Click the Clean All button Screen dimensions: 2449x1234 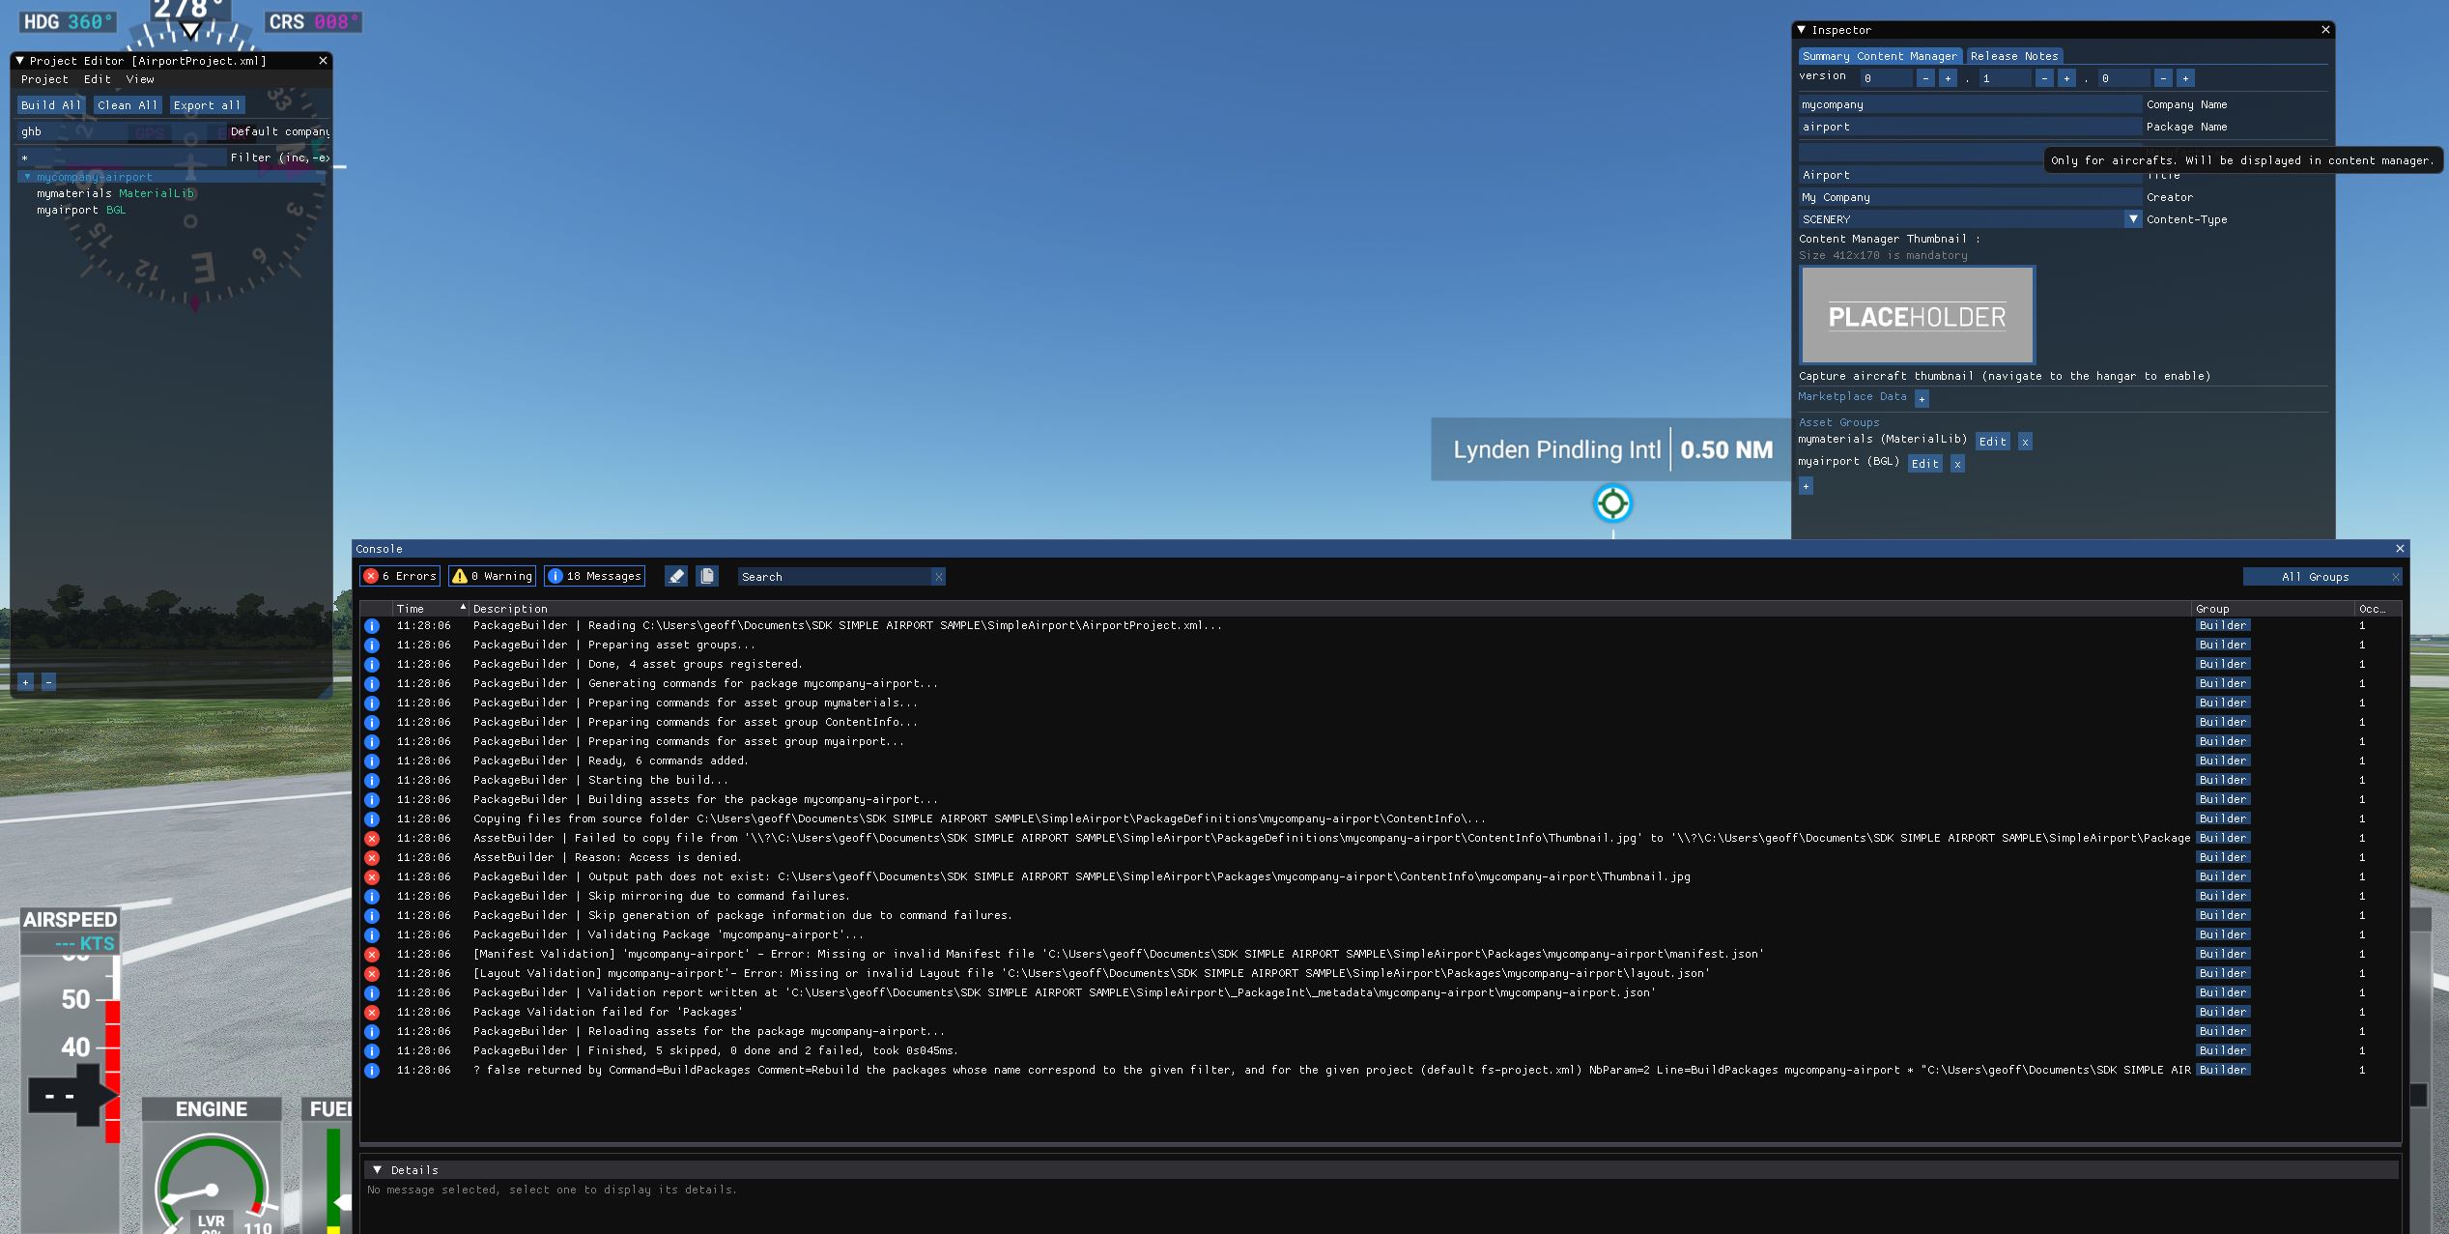pyautogui.click(x=127, y=105)
